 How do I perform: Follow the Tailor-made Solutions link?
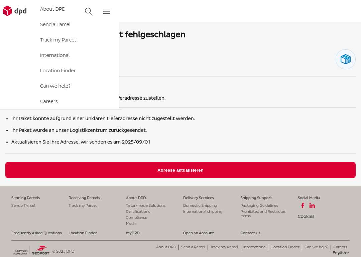click(145, 205)
